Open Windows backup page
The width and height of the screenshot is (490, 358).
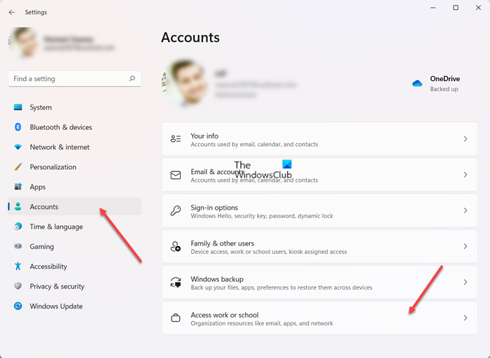(319, 282)
